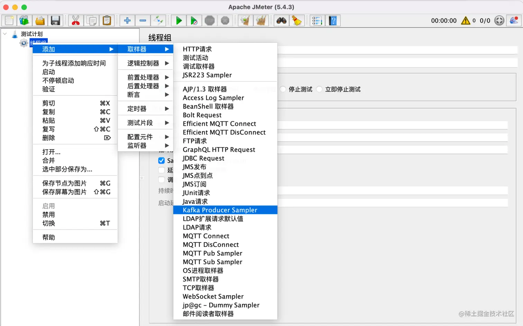Screen dimensions: 523x326
Task: Click the Clear All double broom icon
Action: point(261,21)
